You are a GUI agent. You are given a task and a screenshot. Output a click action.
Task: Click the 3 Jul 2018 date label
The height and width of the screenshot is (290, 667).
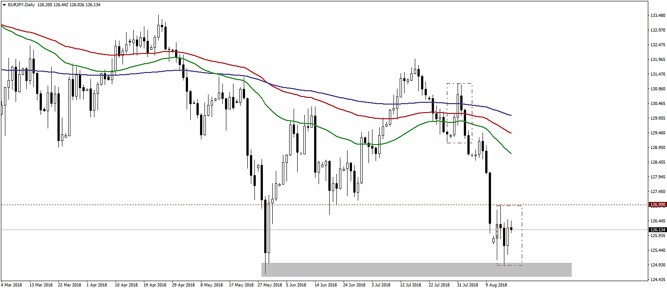point(382,285)
